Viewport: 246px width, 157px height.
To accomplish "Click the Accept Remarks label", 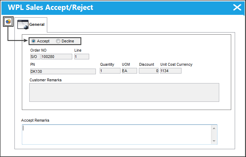I will point(35,120).
